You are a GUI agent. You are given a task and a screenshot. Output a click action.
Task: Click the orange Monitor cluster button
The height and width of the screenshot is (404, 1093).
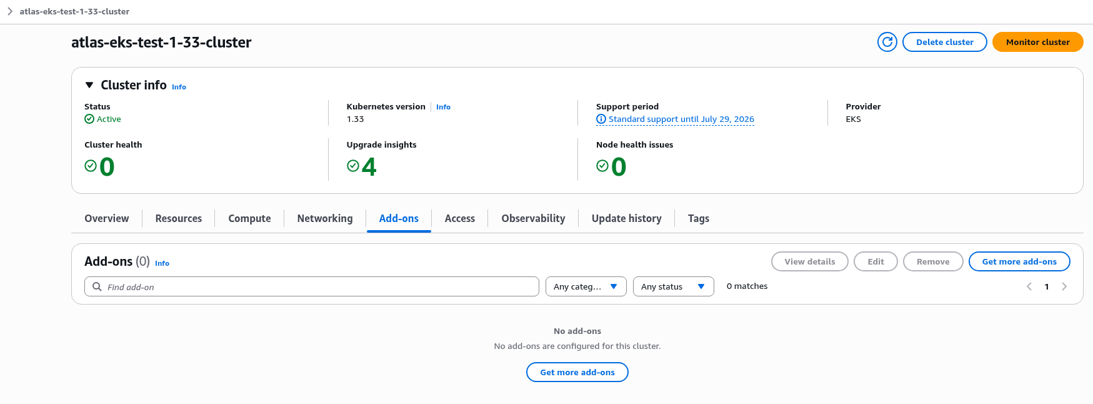(x=1037, y=42)
